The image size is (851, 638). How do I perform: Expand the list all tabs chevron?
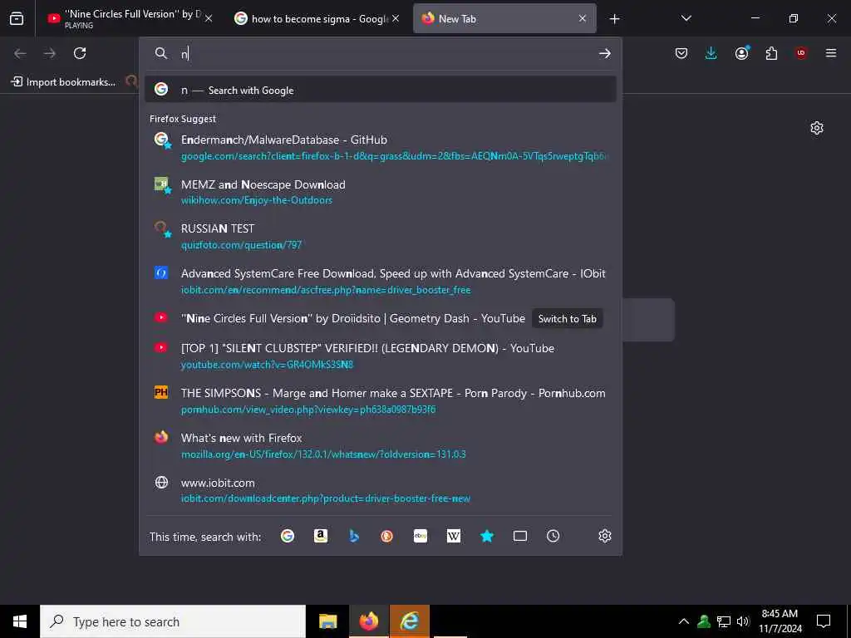[x=686, y=18]
